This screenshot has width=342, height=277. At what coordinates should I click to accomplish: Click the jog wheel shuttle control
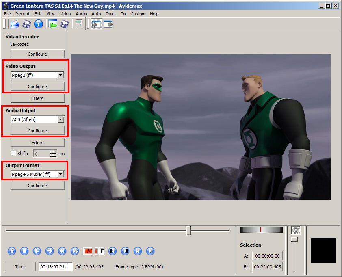(261, 230)
